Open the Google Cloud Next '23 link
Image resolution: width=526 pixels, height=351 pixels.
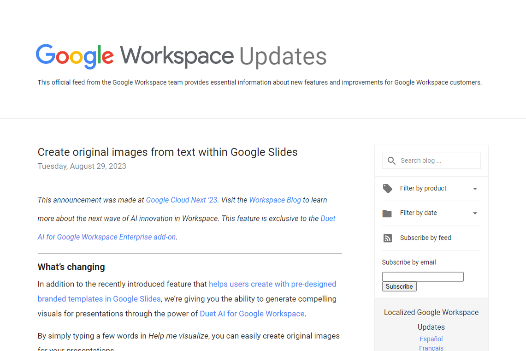click(181, 200)
